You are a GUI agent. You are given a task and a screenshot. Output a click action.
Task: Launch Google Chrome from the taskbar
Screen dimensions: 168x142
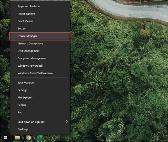point(28,138)
